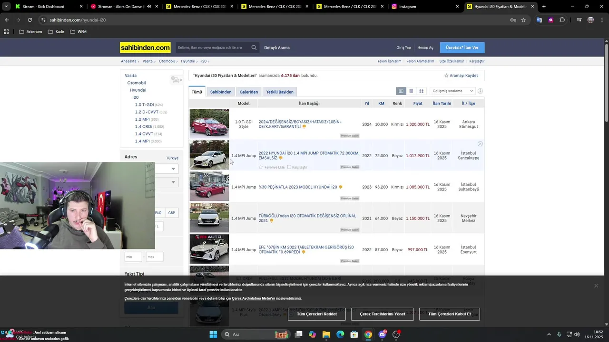Bookmark this page with the star icon

coord(523,20)
